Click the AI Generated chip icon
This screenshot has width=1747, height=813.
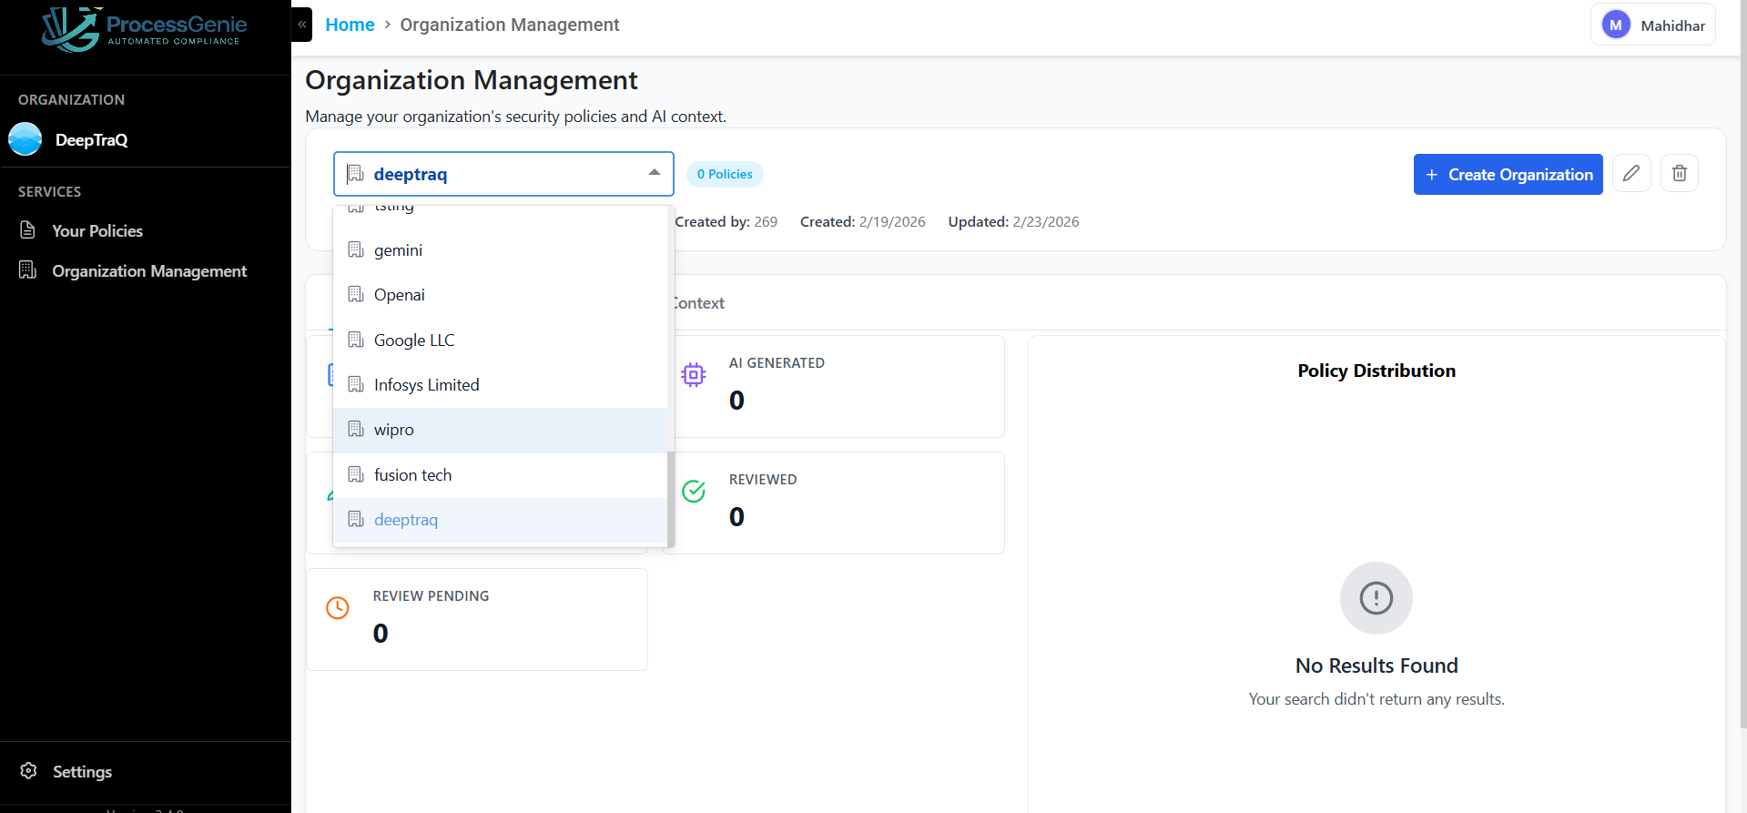694,375
